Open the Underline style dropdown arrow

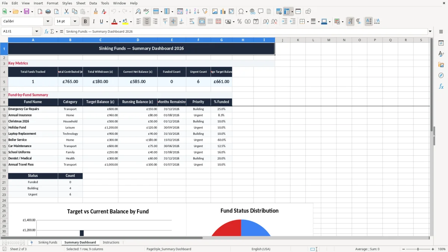(107, 22)
